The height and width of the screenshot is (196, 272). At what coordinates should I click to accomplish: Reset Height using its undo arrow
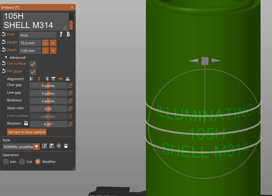point(4,42)
